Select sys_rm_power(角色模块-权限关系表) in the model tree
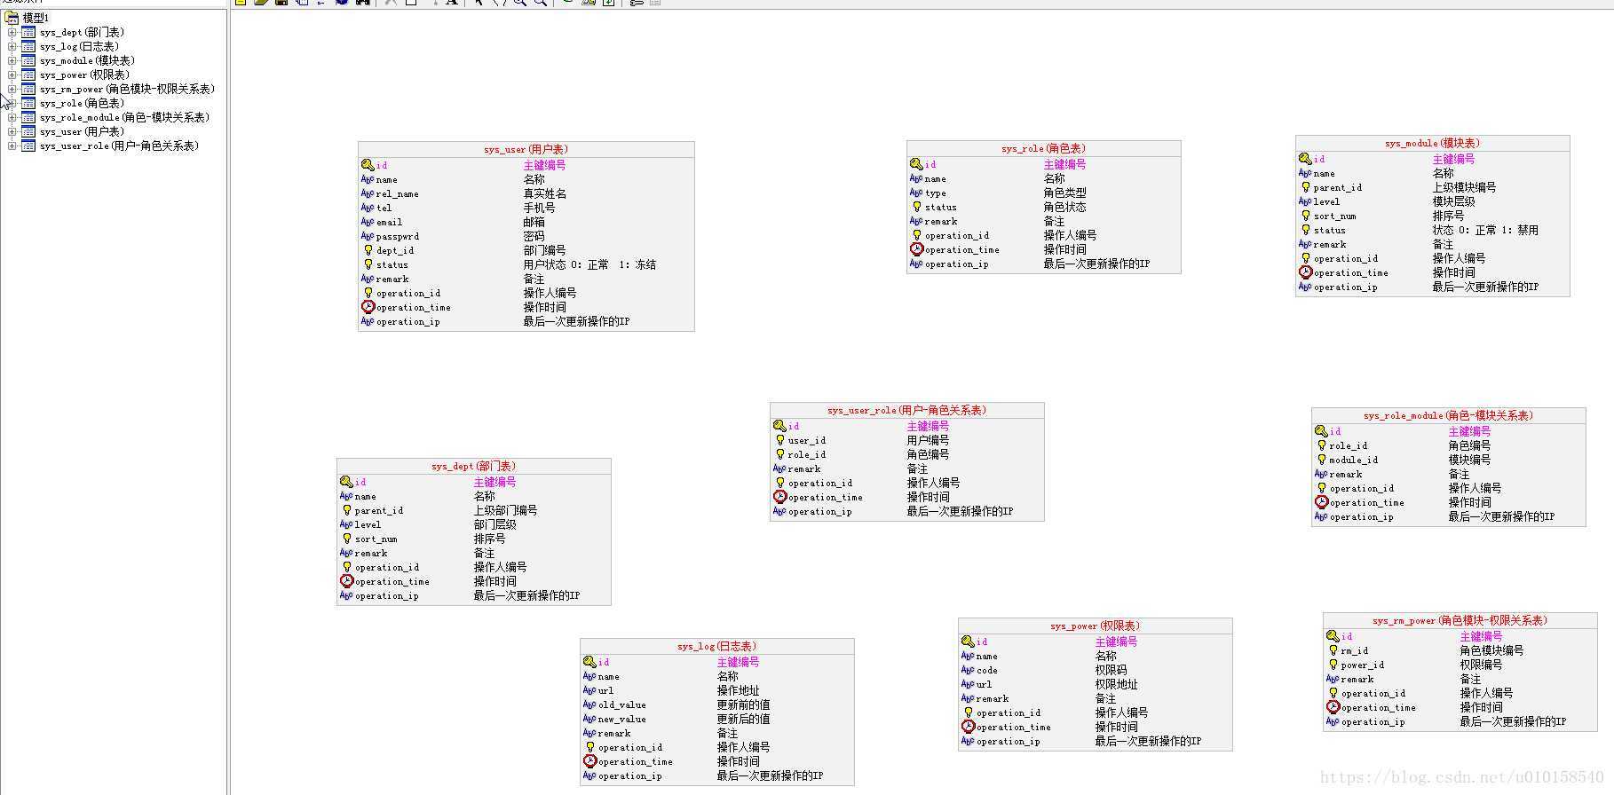1614x795 pixels. 127,89
